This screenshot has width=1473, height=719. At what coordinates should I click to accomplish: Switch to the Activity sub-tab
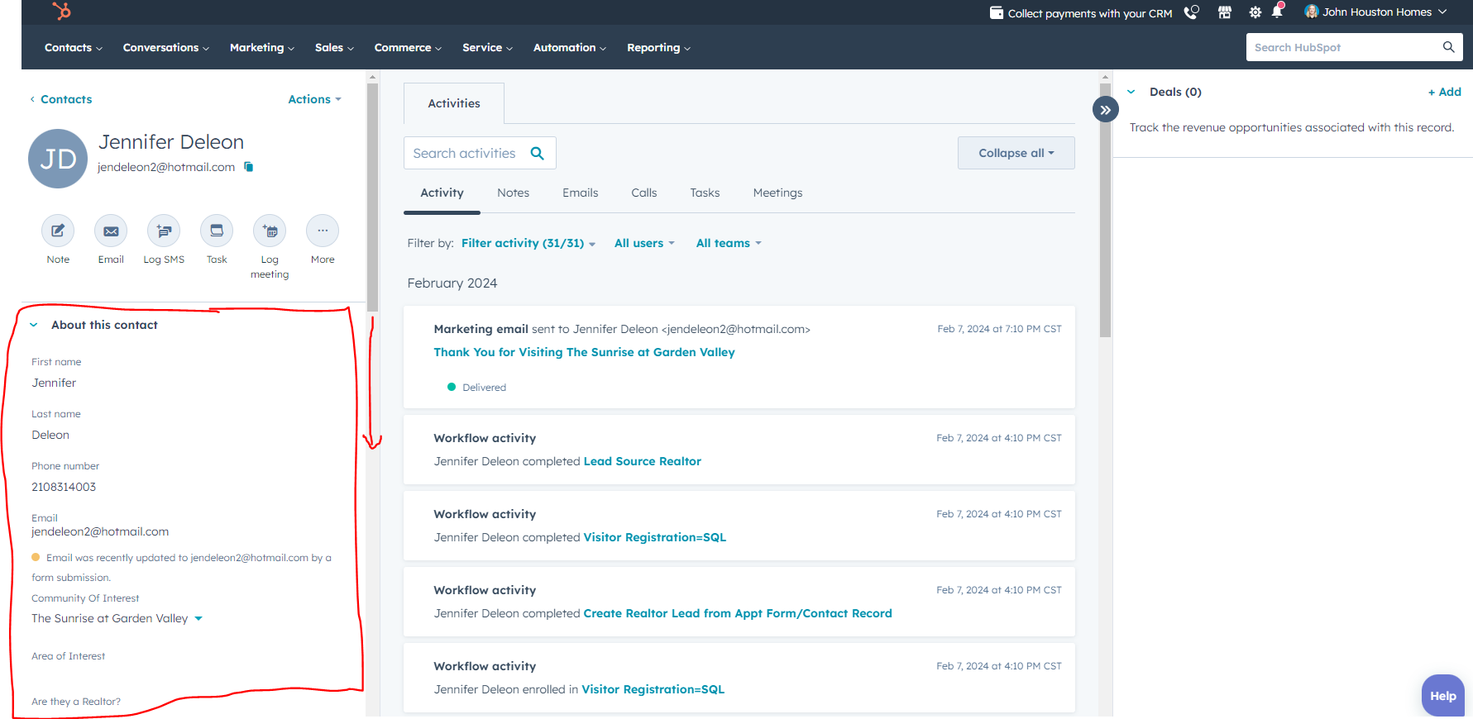[x=442, y=193]
